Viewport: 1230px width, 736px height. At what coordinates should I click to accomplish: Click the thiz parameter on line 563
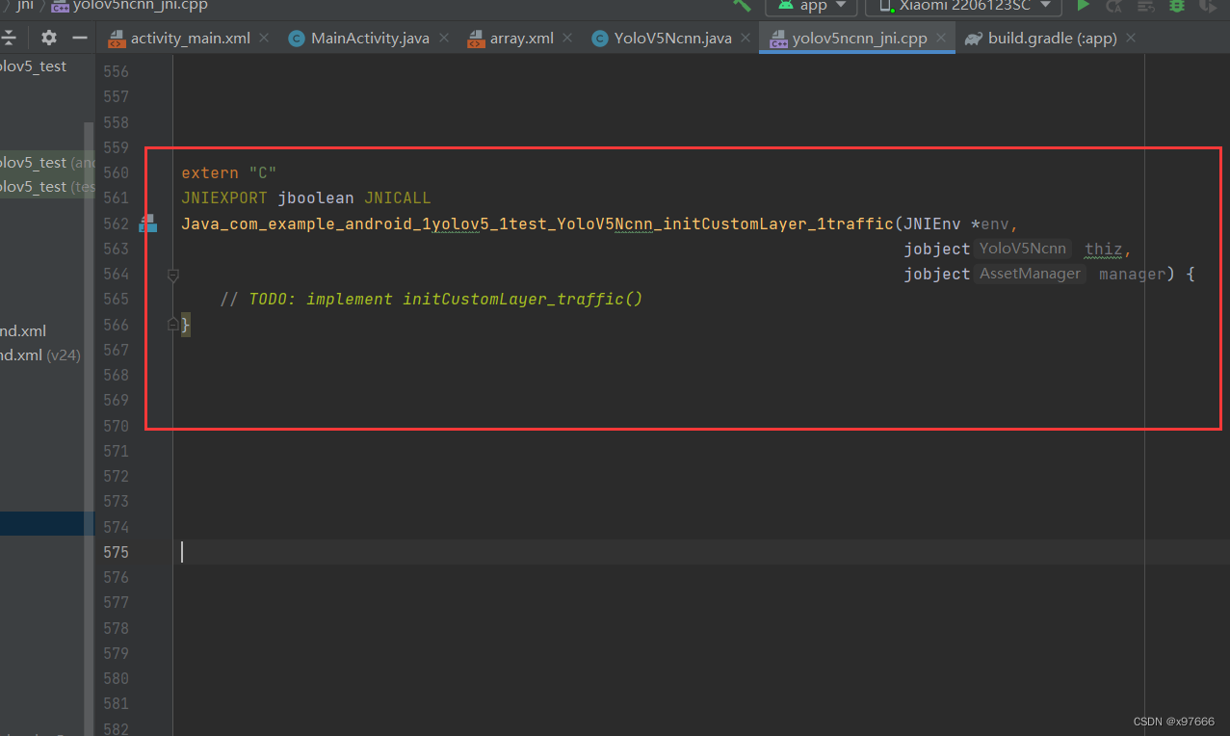pyautogui.click(x=1103, y=249)
